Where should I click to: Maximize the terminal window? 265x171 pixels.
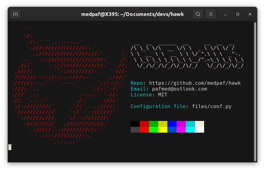[x=238, y=14]
